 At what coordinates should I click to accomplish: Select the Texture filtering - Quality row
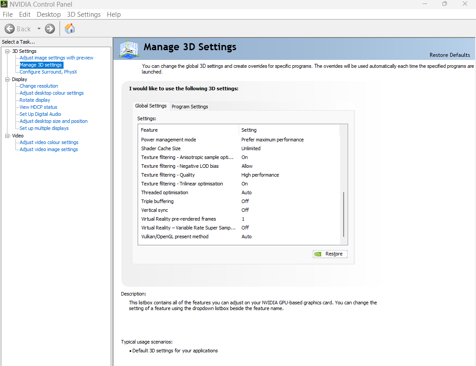pyautogui.click(x=239, y=175)
